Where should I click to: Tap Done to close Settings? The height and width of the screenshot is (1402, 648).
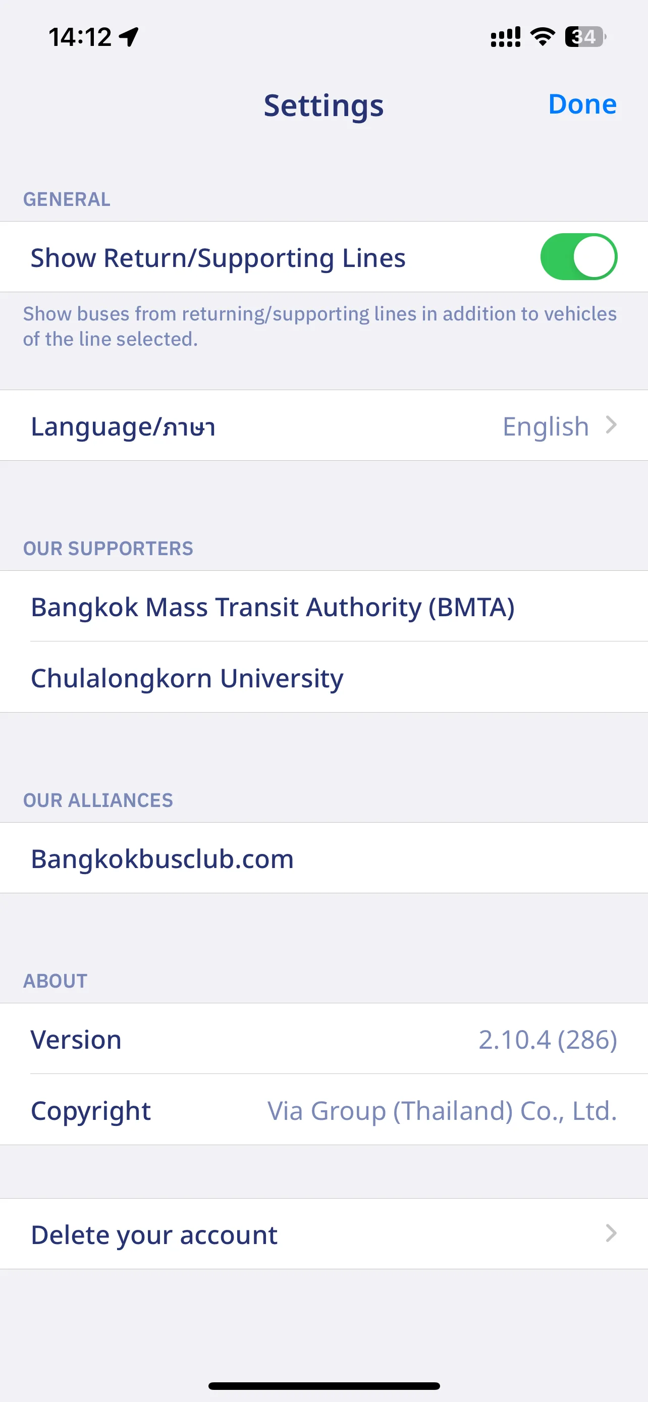(x=582, y=104)
